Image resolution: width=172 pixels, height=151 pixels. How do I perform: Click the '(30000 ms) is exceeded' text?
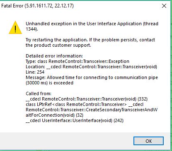click(49, 83)
